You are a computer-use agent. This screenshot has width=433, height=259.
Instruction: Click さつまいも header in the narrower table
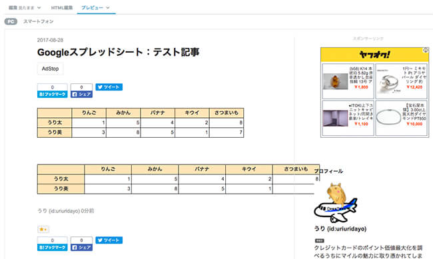[x=226, y=113]
